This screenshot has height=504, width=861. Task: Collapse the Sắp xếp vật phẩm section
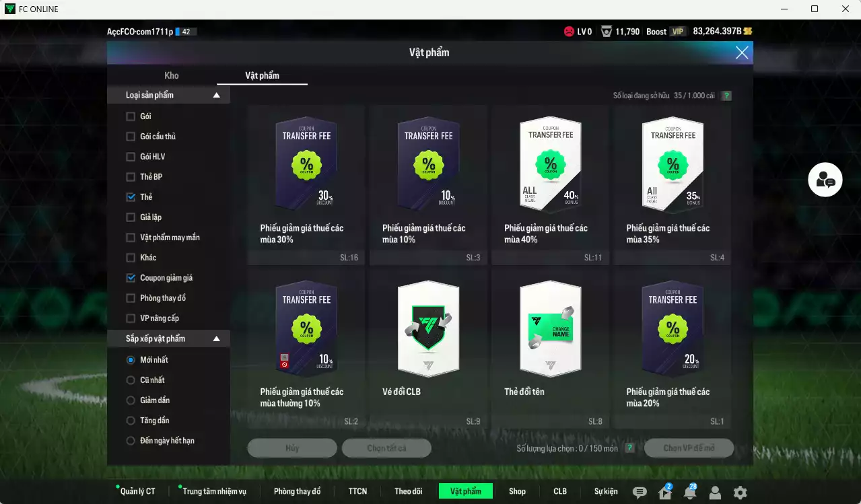tap(217, 338)
